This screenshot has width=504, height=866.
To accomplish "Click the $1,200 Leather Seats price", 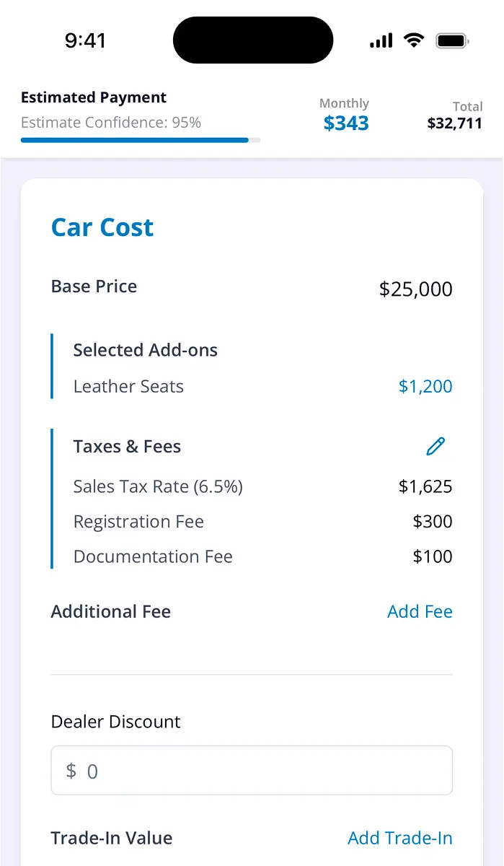I will point(425,386).
